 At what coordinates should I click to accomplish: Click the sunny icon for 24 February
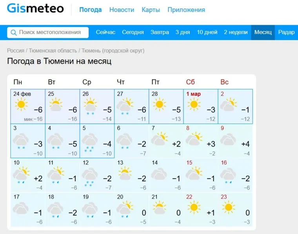(21, 104)
